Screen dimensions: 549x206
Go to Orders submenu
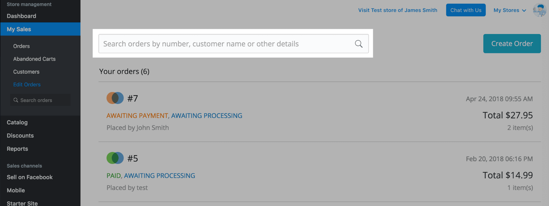[x=21, y=46]
